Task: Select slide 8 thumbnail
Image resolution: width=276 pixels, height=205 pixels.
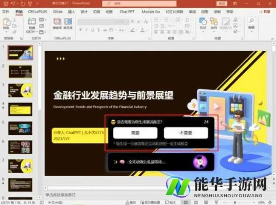Action: click(x=20, y=185)
